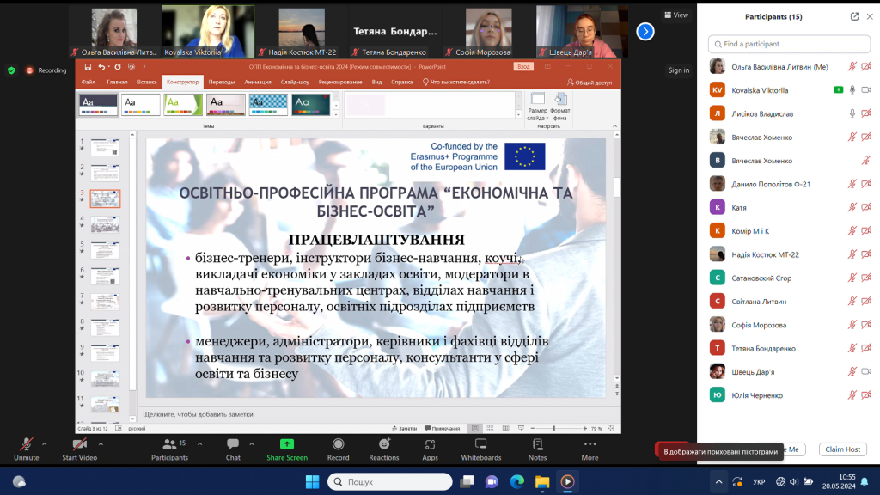Click Claim Host button
The height and width of the screenshot is (495, 880).
point(842,449)
